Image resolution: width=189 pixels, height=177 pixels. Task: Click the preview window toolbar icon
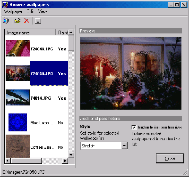point(38,21)
